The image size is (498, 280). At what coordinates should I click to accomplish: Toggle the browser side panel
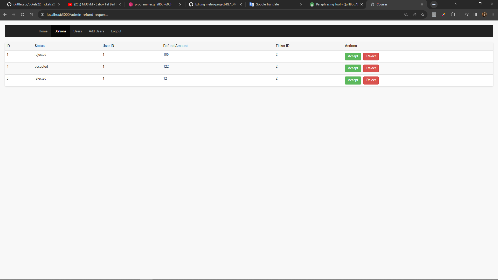click(475, 15)
